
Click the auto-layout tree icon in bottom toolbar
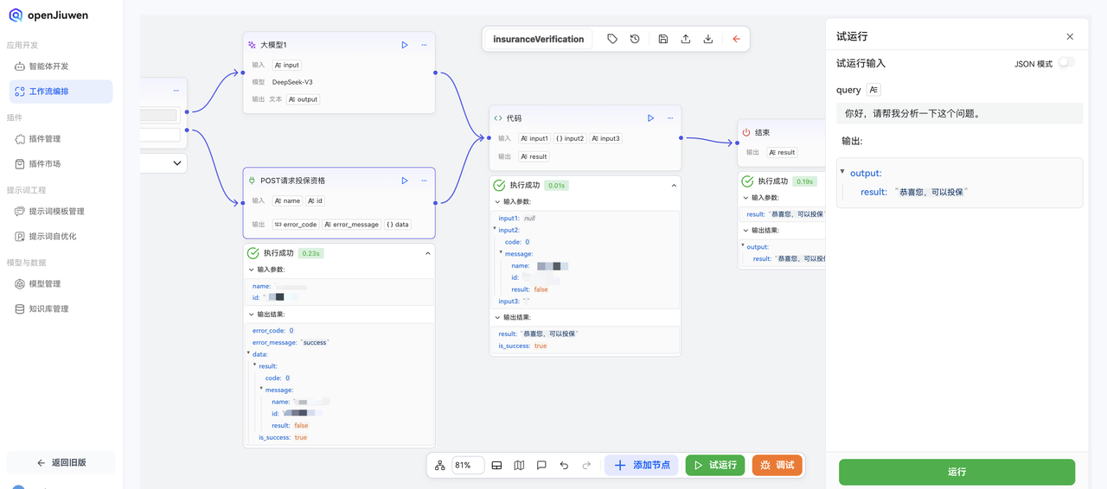pos(440,465)
